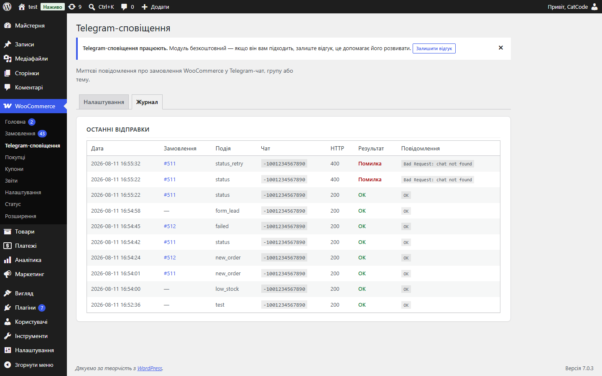This screenshot has height=376, width=602.
Task: Click the status_retry event cell
Action: pyautogui.click(x=229, y=164)
